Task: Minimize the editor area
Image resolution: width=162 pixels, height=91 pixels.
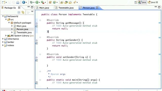Action: coord(156,7)
